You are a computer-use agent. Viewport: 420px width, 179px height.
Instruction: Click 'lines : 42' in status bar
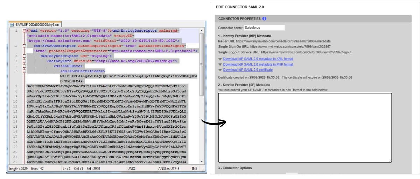tap(36, 169)
